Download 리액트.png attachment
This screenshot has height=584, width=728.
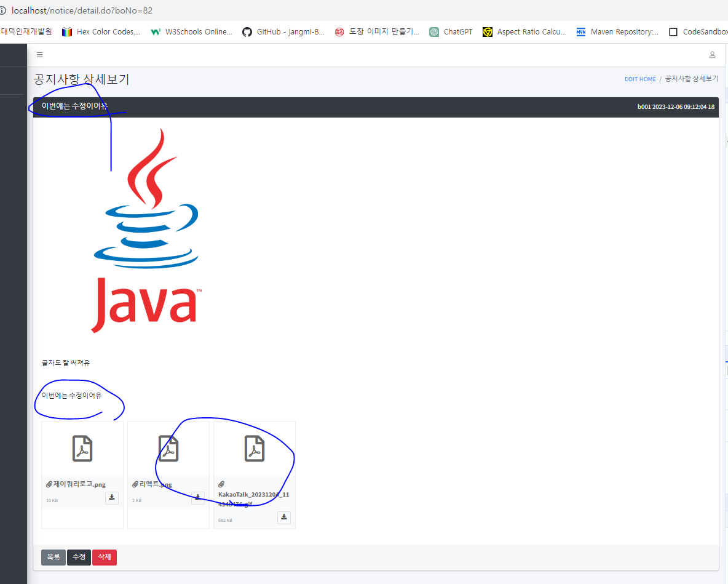point(198,498)
